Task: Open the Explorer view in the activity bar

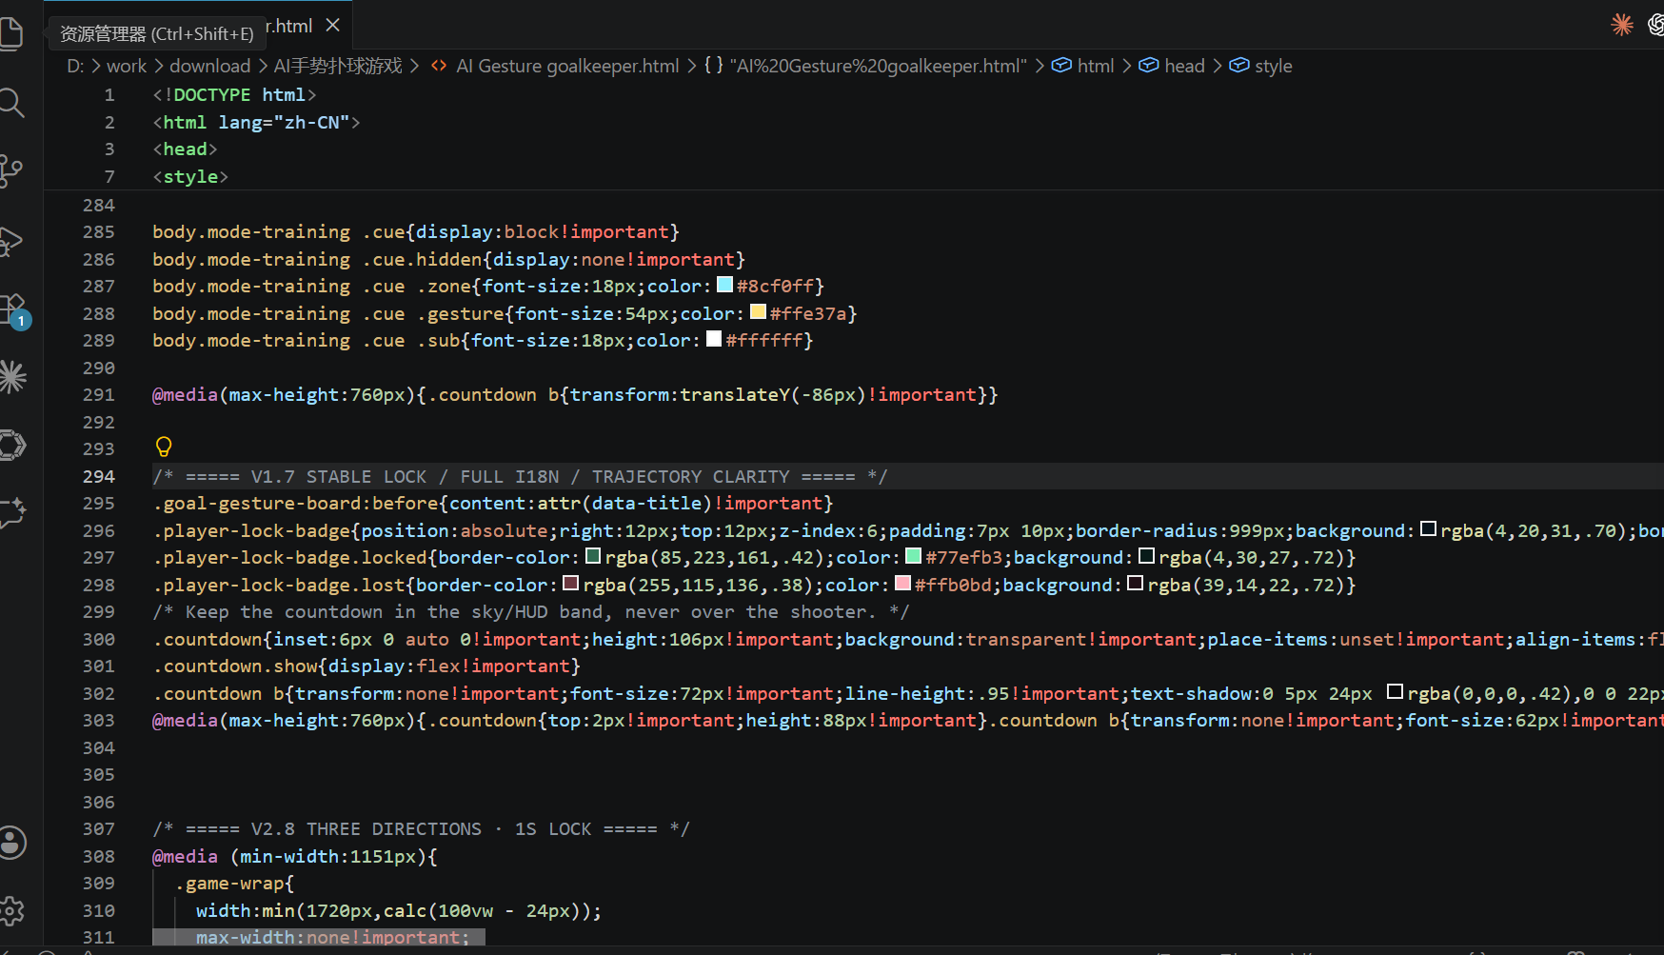Action: click(10, 34)
